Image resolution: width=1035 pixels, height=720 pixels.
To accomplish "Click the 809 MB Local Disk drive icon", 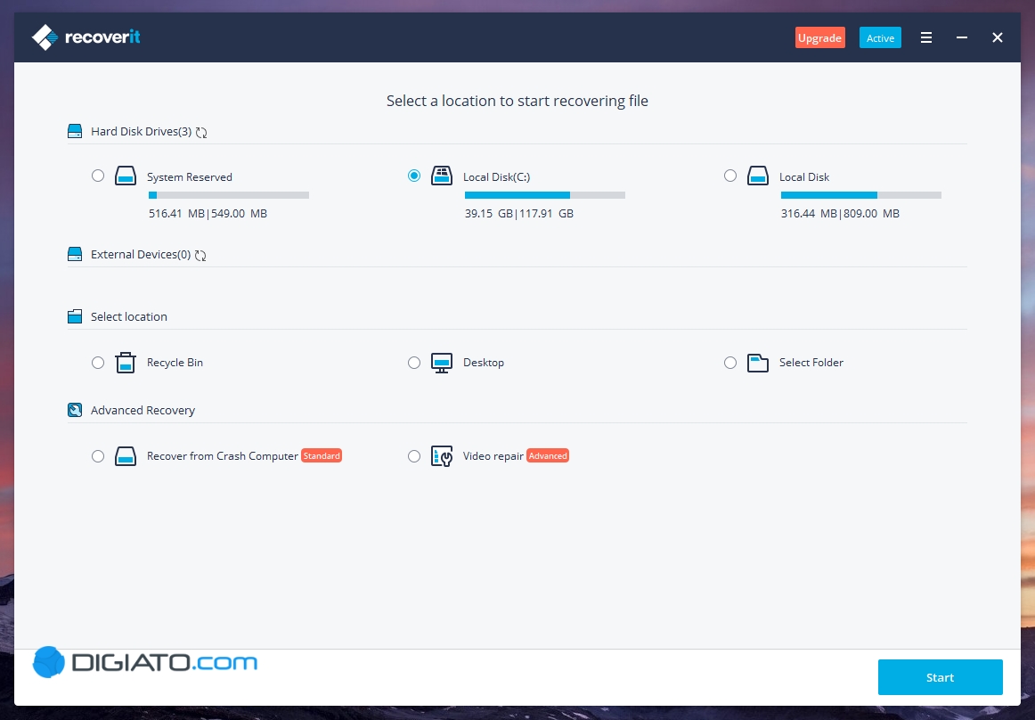I will (758, 176).
